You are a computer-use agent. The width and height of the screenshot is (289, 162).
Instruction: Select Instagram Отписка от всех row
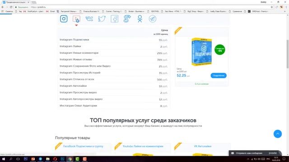tap(113, 80)
